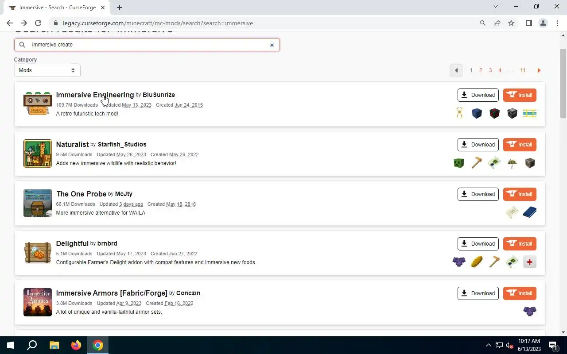Open author McJty's profile
This screenshot has height=354, width=567.
tap(124, 194)
